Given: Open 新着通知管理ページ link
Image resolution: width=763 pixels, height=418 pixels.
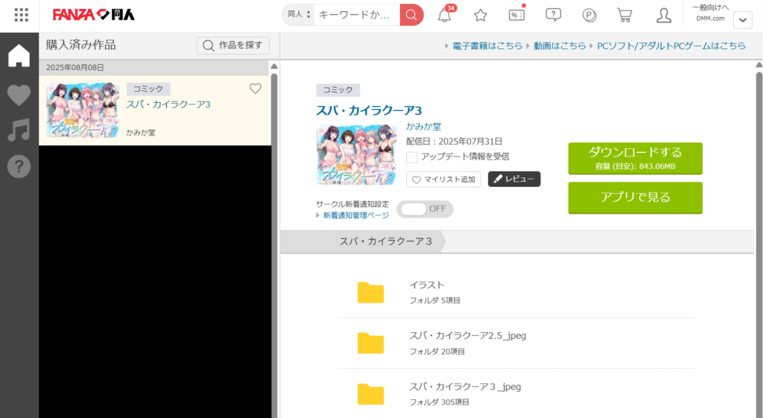Looking at the screenshot, I should [356, 215].
